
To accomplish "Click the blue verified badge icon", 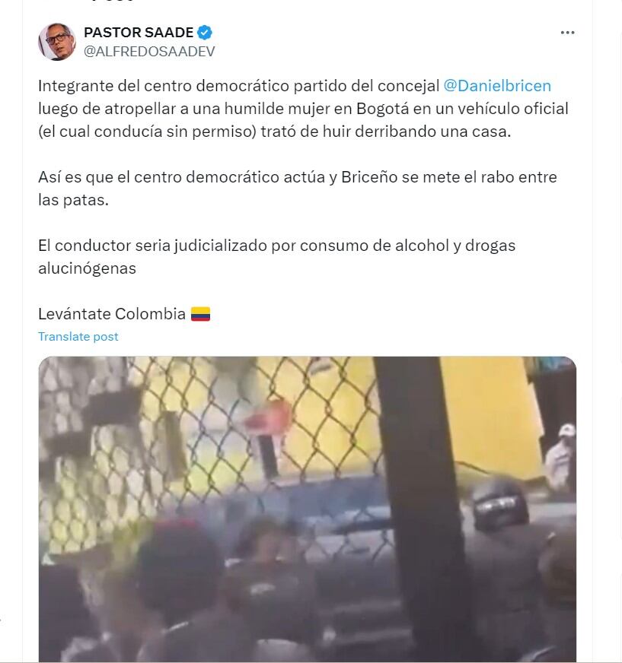I will click(205, 32).
